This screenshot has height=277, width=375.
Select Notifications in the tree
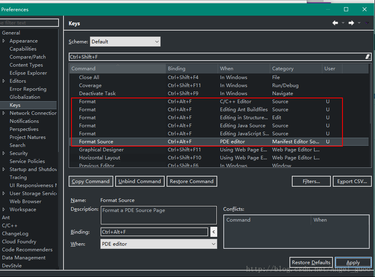24,121
